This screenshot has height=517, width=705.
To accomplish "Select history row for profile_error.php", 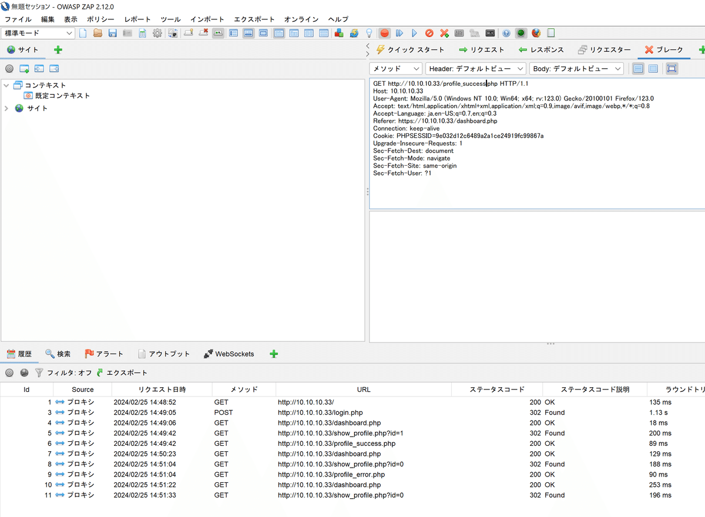I will click(352, 474).
